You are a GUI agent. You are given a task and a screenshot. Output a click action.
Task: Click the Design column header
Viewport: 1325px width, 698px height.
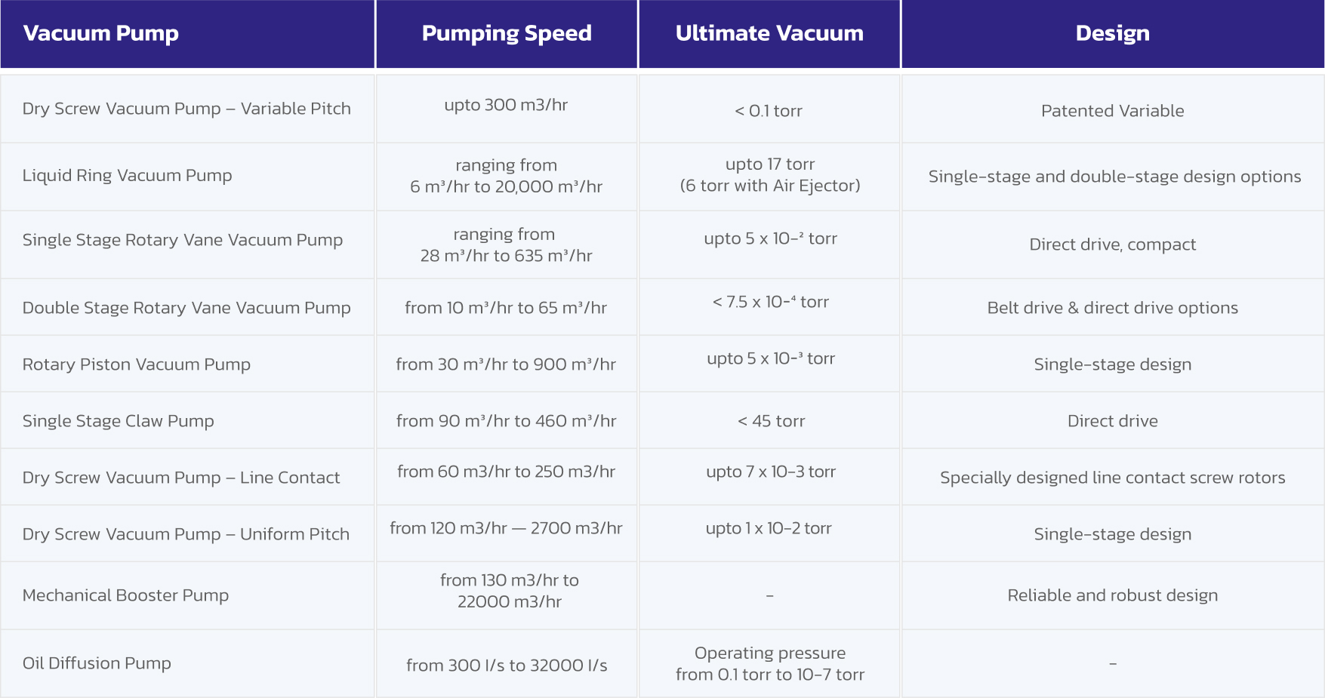pos(1112,33)
